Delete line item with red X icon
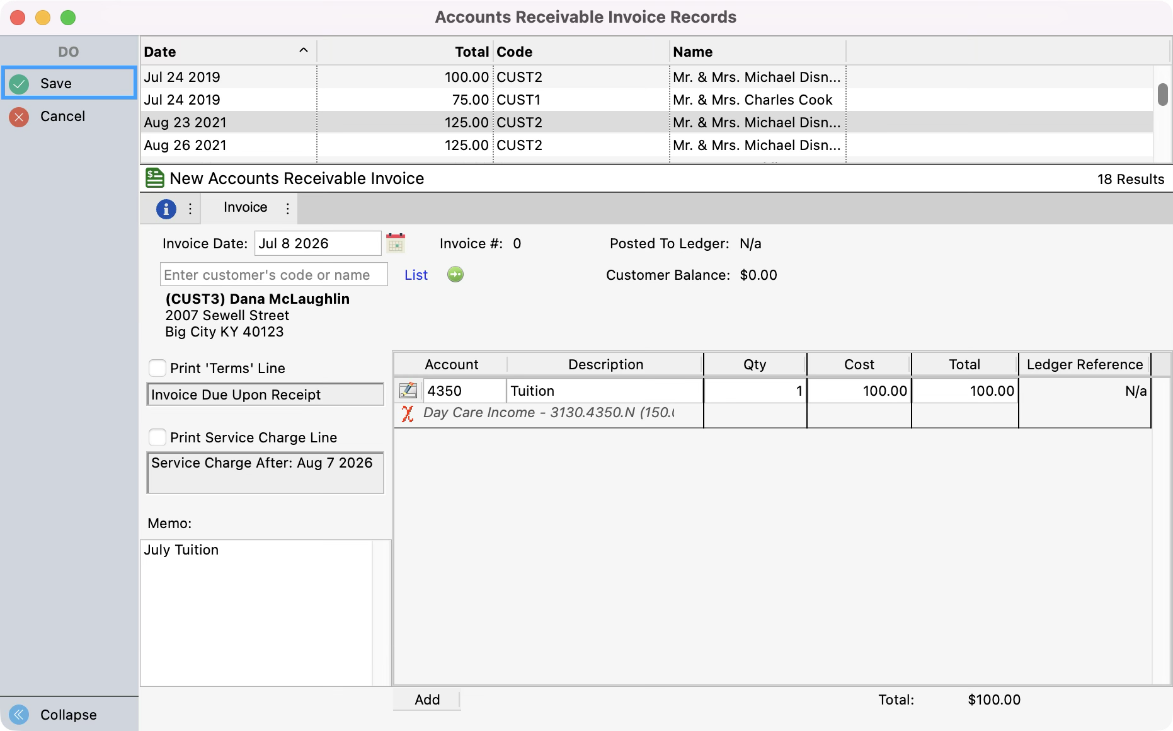Image resolution: width=1173 pixels, height=731 pixels. 408,413
